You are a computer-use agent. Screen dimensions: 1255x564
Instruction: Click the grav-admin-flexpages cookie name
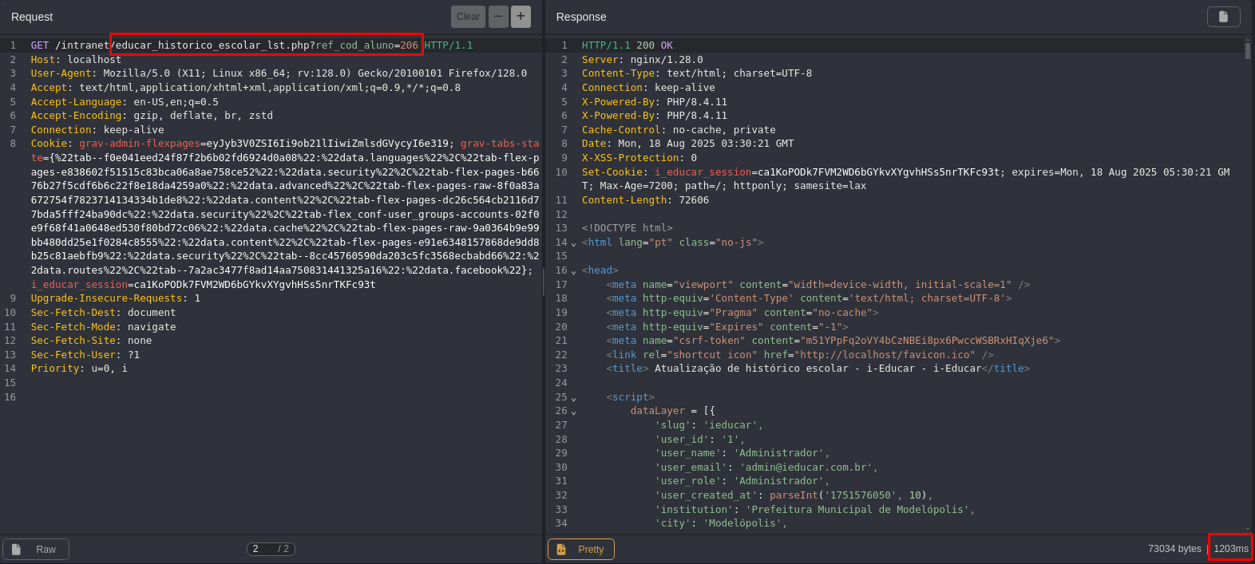[x=140, y=144]
